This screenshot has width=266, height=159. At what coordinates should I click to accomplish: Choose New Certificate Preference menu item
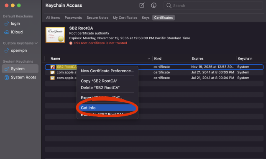[x=107, y=71]
